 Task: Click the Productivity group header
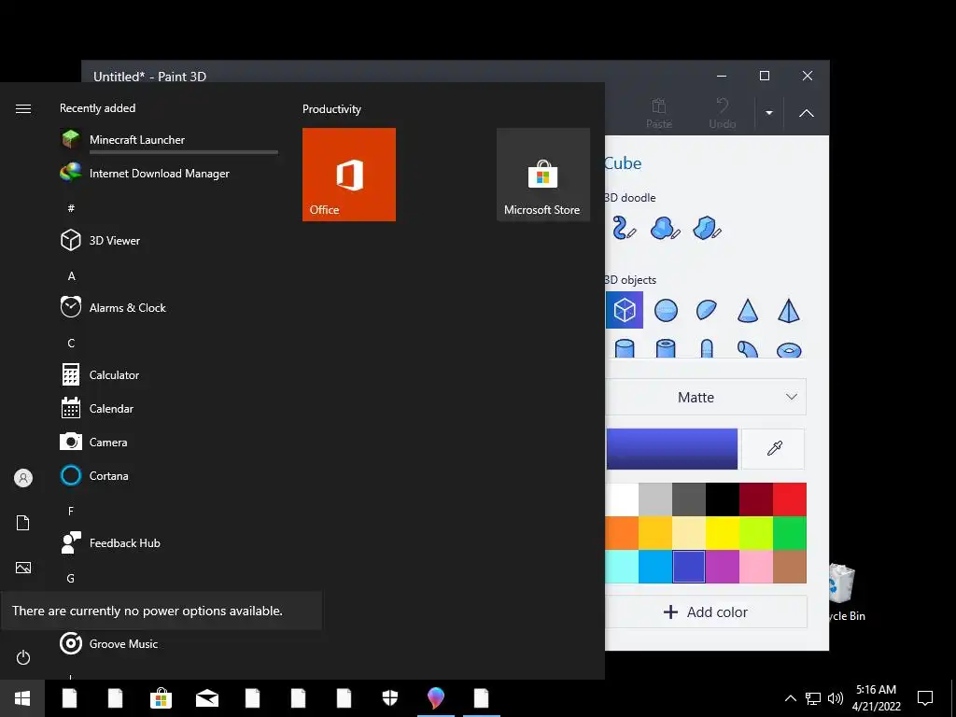(x=331, y=109)
